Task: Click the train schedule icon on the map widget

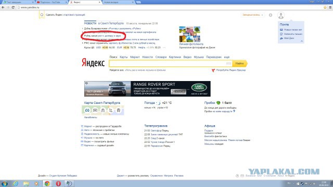Action: (x=95, y=110)
